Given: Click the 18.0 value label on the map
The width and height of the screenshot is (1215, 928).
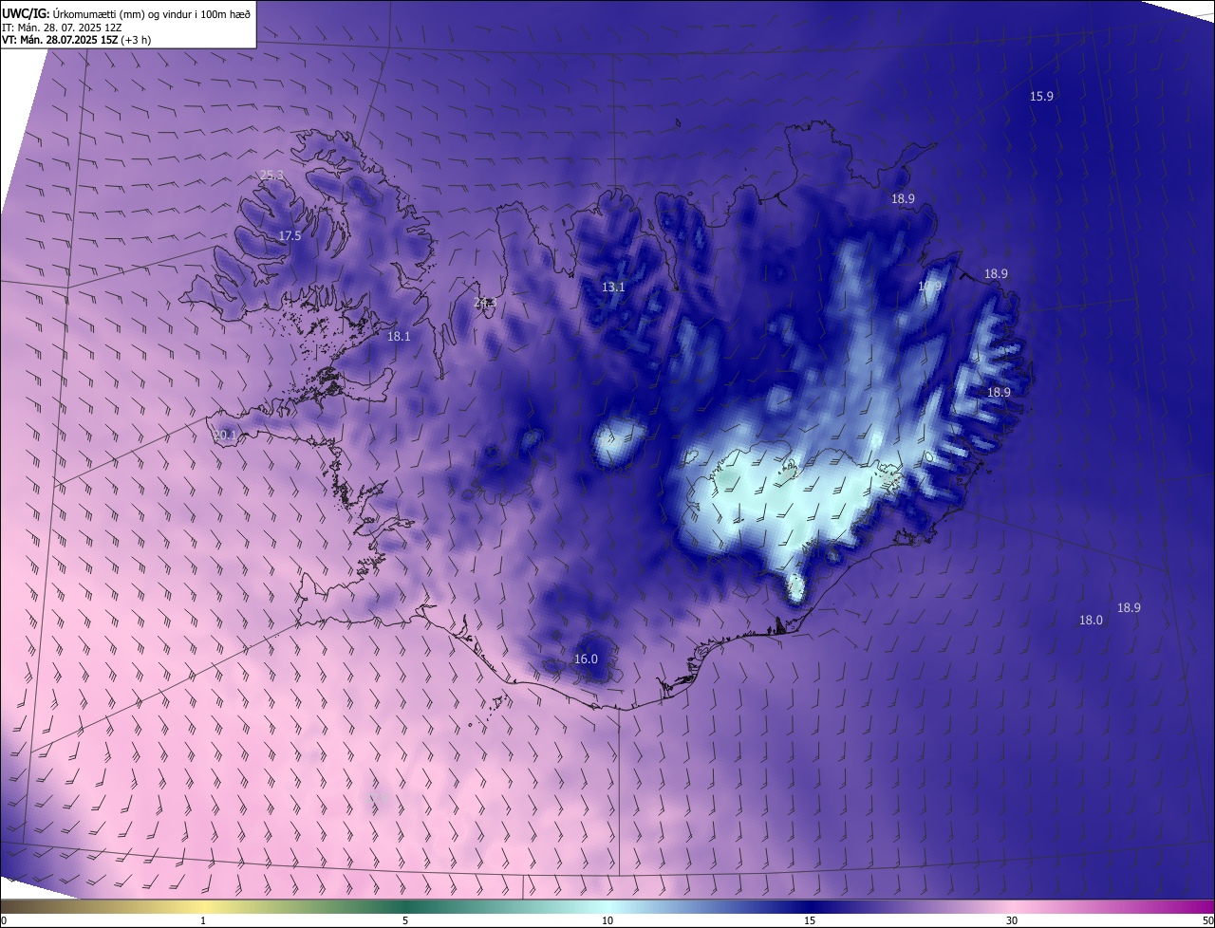Looking at the screenshot, I should [1091, 620].
